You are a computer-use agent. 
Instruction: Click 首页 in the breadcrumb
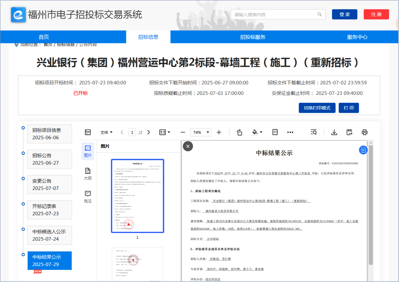(x=48, y=44)
